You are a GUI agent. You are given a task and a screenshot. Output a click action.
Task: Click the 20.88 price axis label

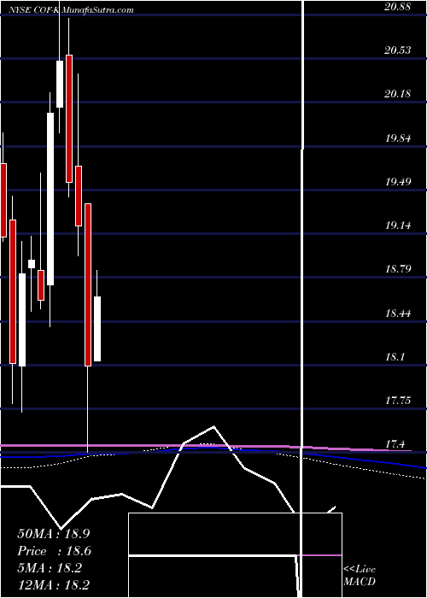(398, 6)
